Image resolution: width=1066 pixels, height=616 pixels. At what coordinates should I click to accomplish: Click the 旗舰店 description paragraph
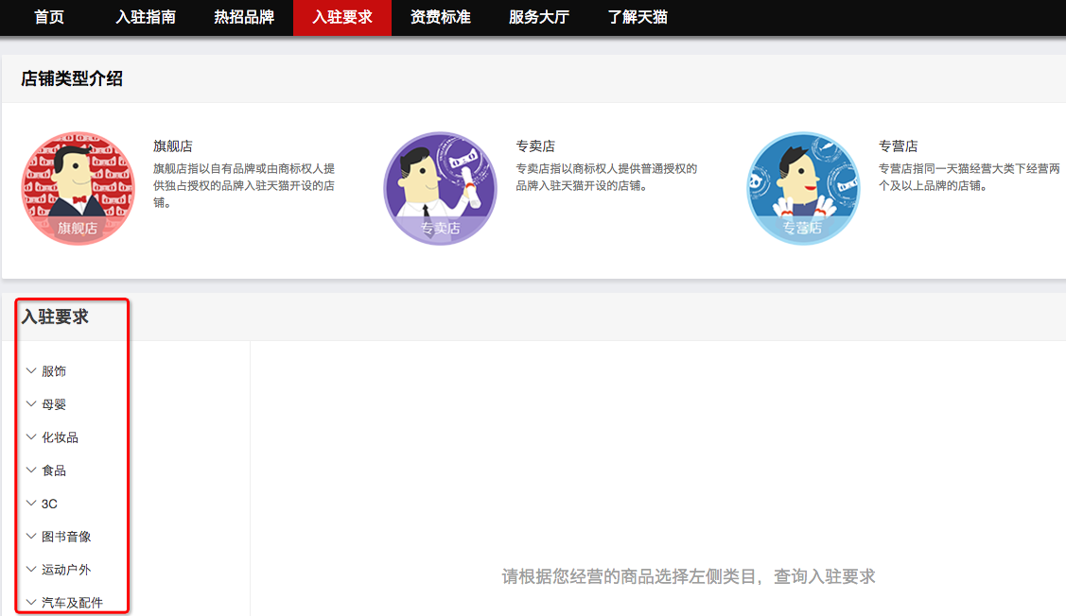[243, 185]
